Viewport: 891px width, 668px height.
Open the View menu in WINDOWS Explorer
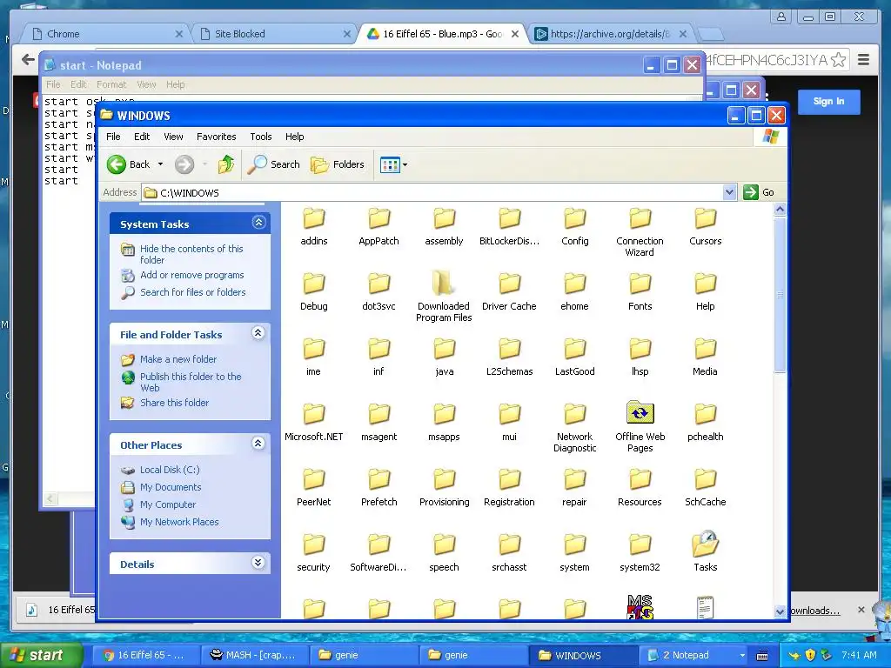[173, 137]
